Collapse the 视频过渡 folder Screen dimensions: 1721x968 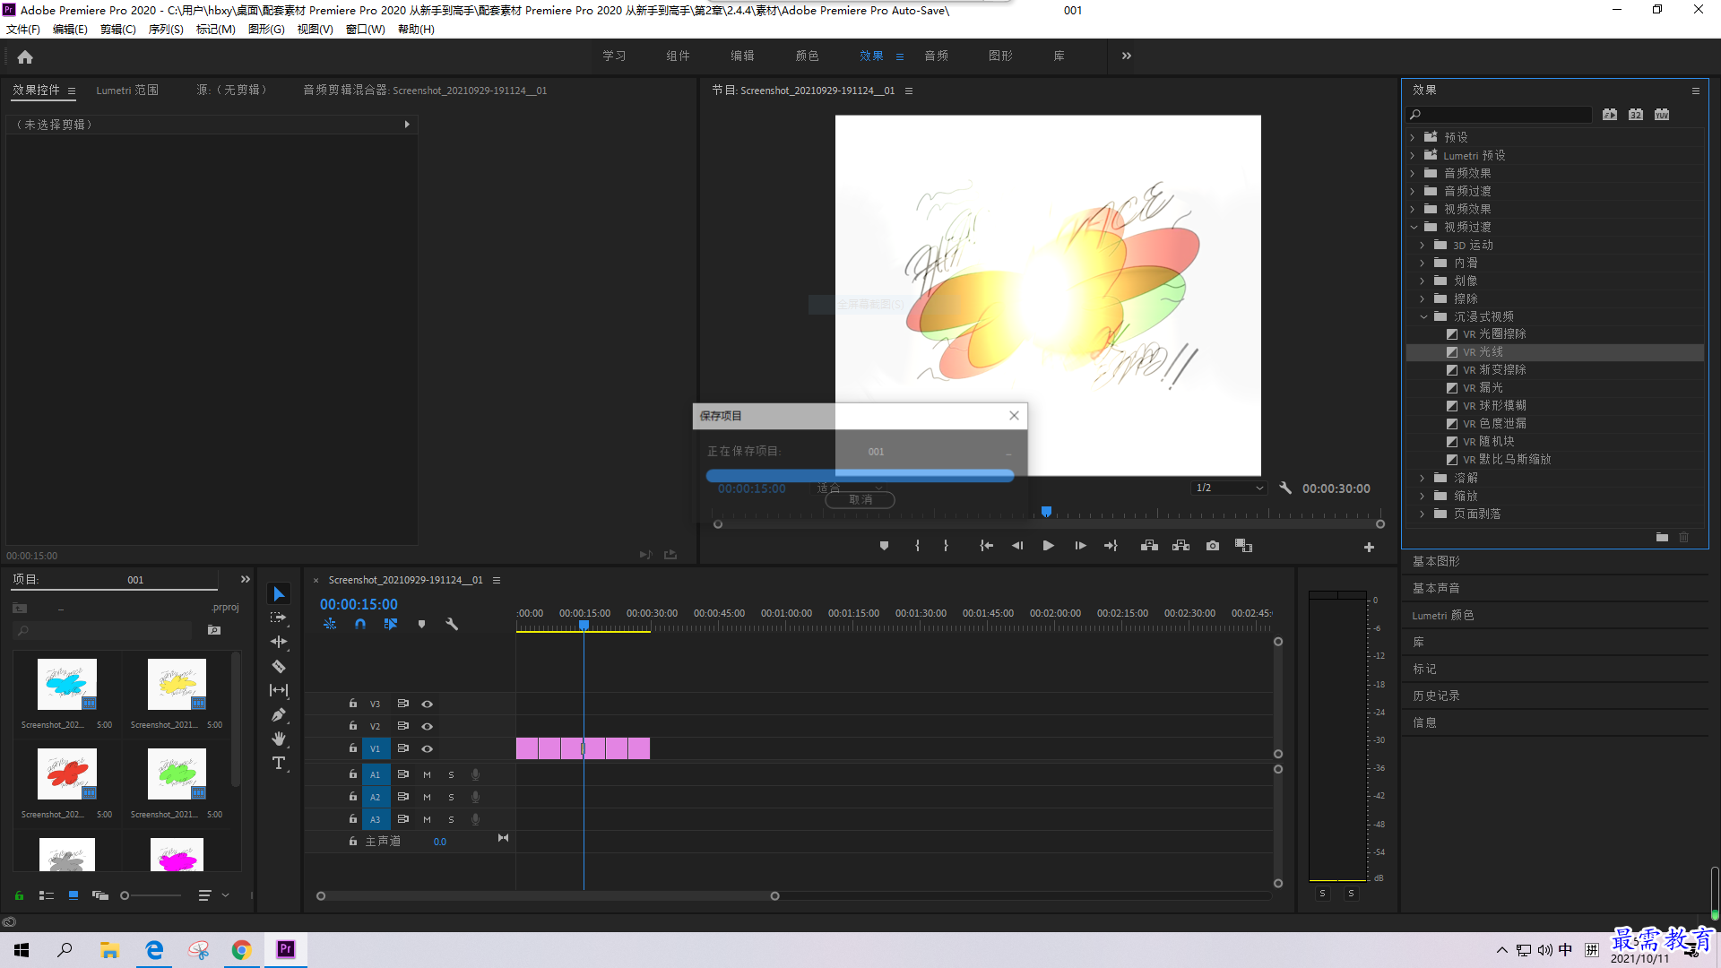click(1413, 227)
